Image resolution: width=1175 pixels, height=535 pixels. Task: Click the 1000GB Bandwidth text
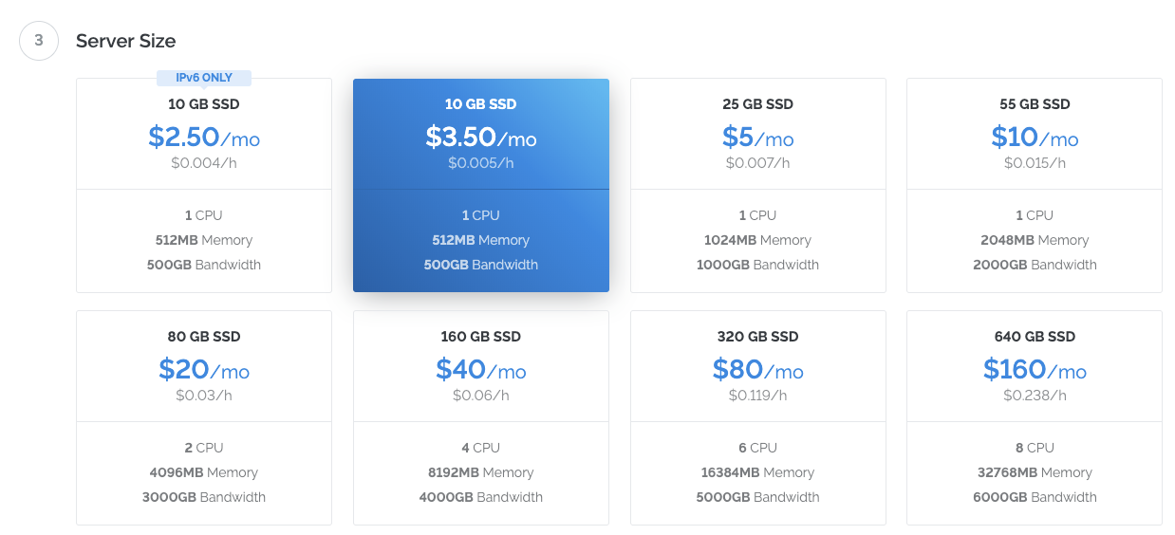pyautogui.click(x=758, y=265)
